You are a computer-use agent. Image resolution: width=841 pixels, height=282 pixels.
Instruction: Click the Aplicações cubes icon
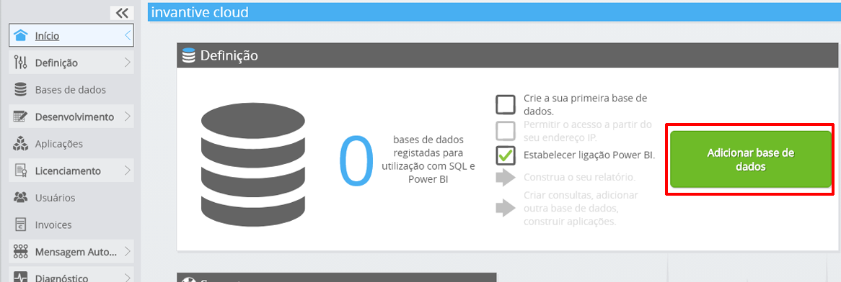click(20, 143)
